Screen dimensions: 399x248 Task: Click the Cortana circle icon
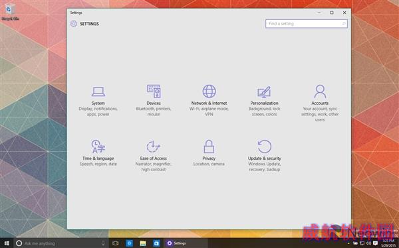(x=19, y=243)
